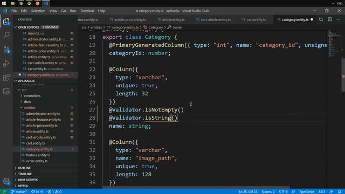Viewport: 345px width, 194px height.
Task: Open the Explorer view in activity bar
Action: coord(6,21)
